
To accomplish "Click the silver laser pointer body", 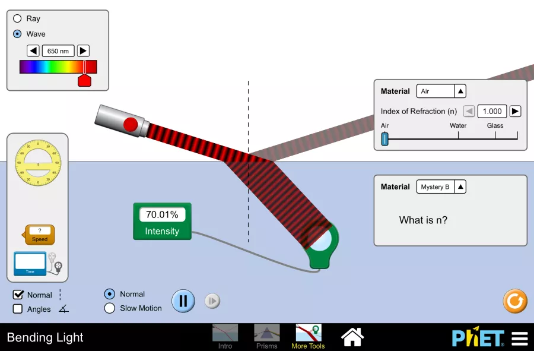I will 122,121.
